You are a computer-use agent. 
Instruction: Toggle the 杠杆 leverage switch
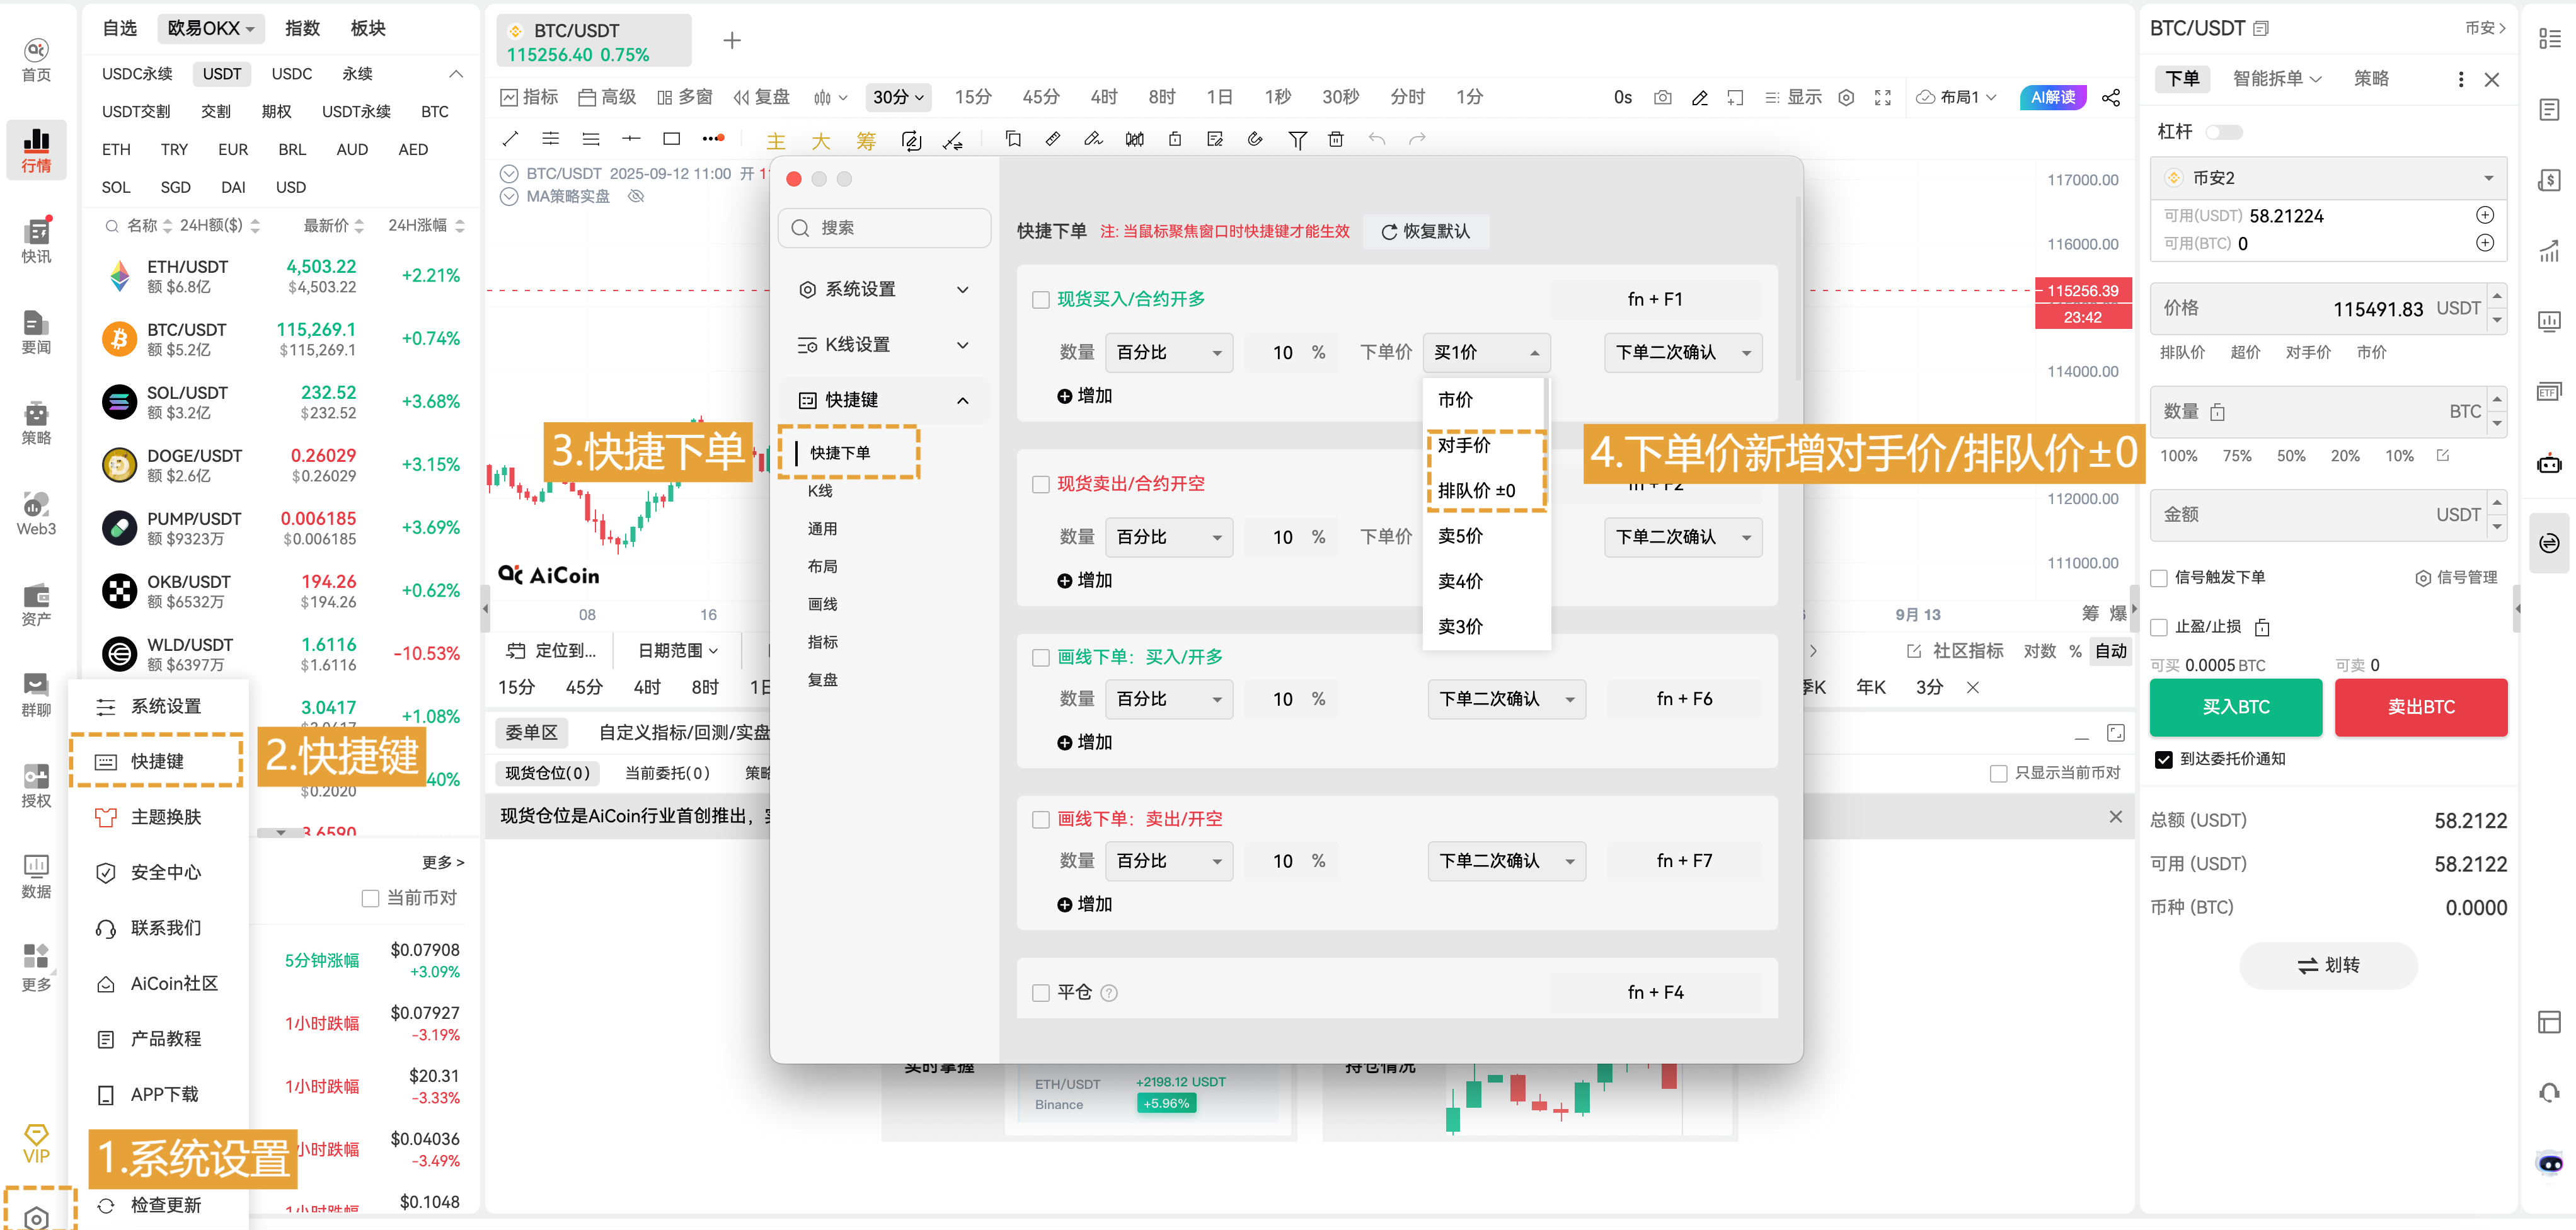click(x=2223, y=132)
